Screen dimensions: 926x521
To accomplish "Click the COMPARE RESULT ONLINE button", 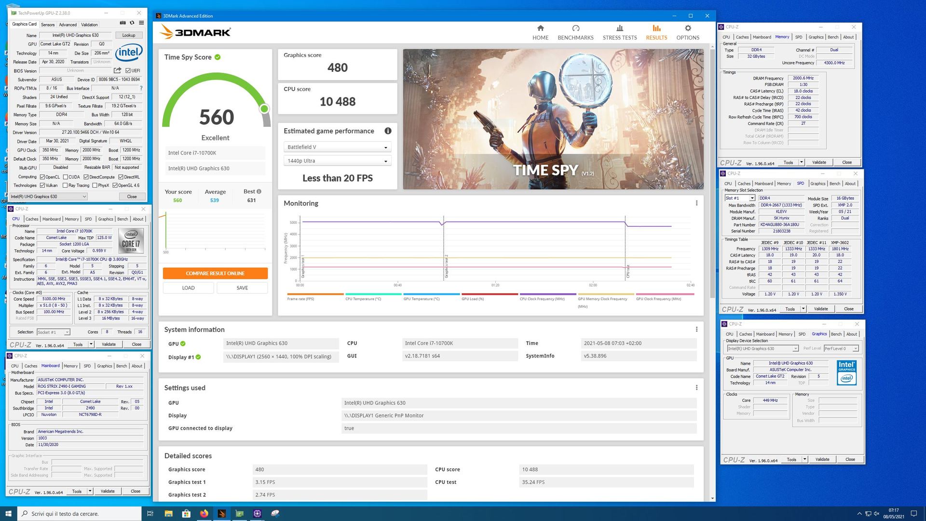I will click(215, 274).
